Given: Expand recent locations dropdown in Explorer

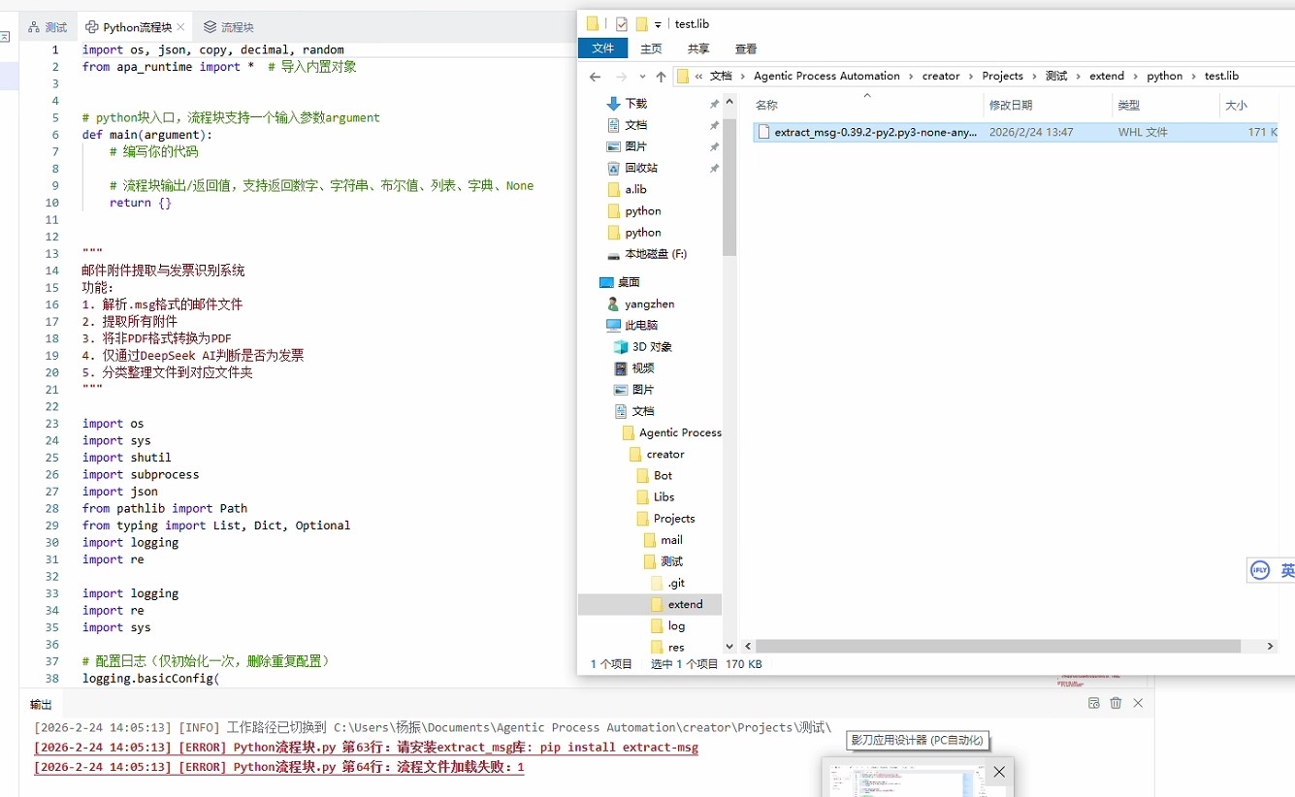Looking at the screenshot, I should tap(641, 77).
